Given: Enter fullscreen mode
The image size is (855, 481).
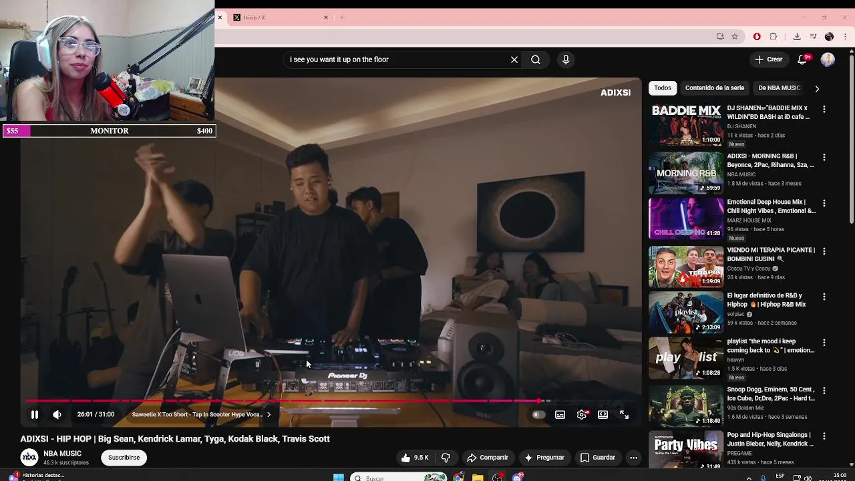Looking at the screenshot, I should (624, 414).
